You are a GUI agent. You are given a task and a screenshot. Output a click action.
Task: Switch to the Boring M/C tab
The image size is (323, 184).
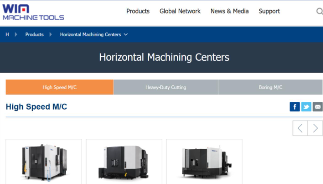coord(270,87)
